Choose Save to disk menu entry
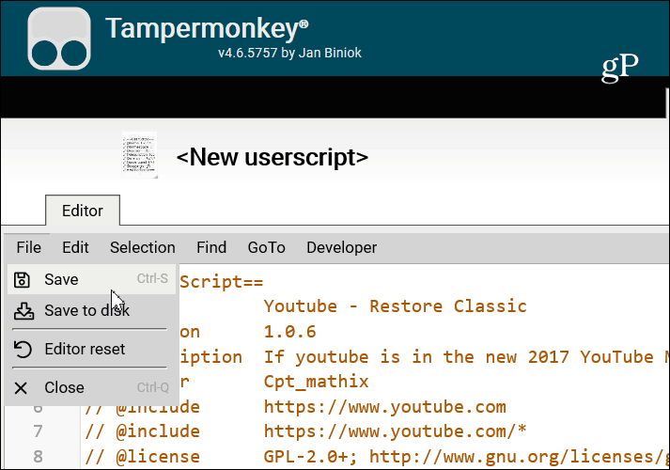This screenshot has height=470, width=670. coord(91,310)
